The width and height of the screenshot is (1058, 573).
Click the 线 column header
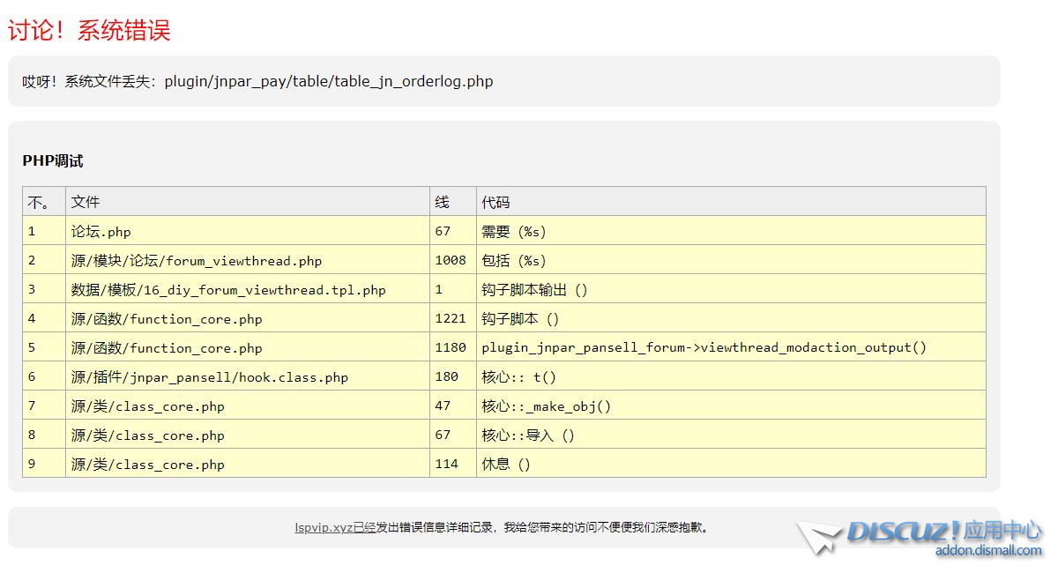[x=442, y=202]
